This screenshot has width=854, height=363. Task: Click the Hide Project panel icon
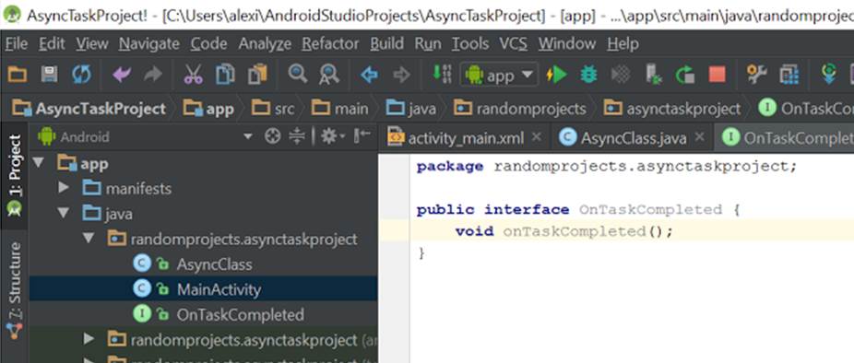pyautogui.click(x=362, y=135)
